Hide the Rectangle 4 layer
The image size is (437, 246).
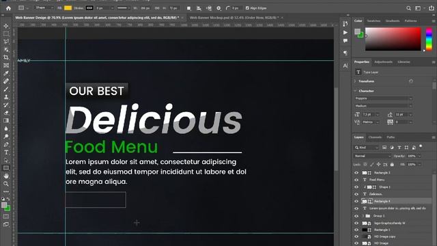click(356, 201)
